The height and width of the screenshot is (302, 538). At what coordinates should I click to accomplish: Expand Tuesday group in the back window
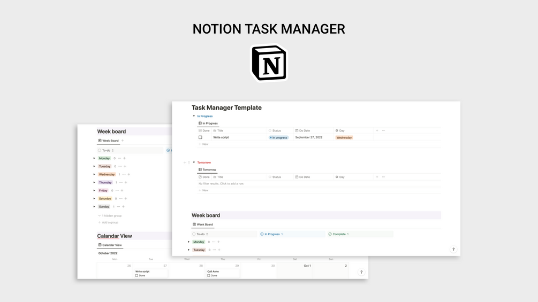(94, 166)
